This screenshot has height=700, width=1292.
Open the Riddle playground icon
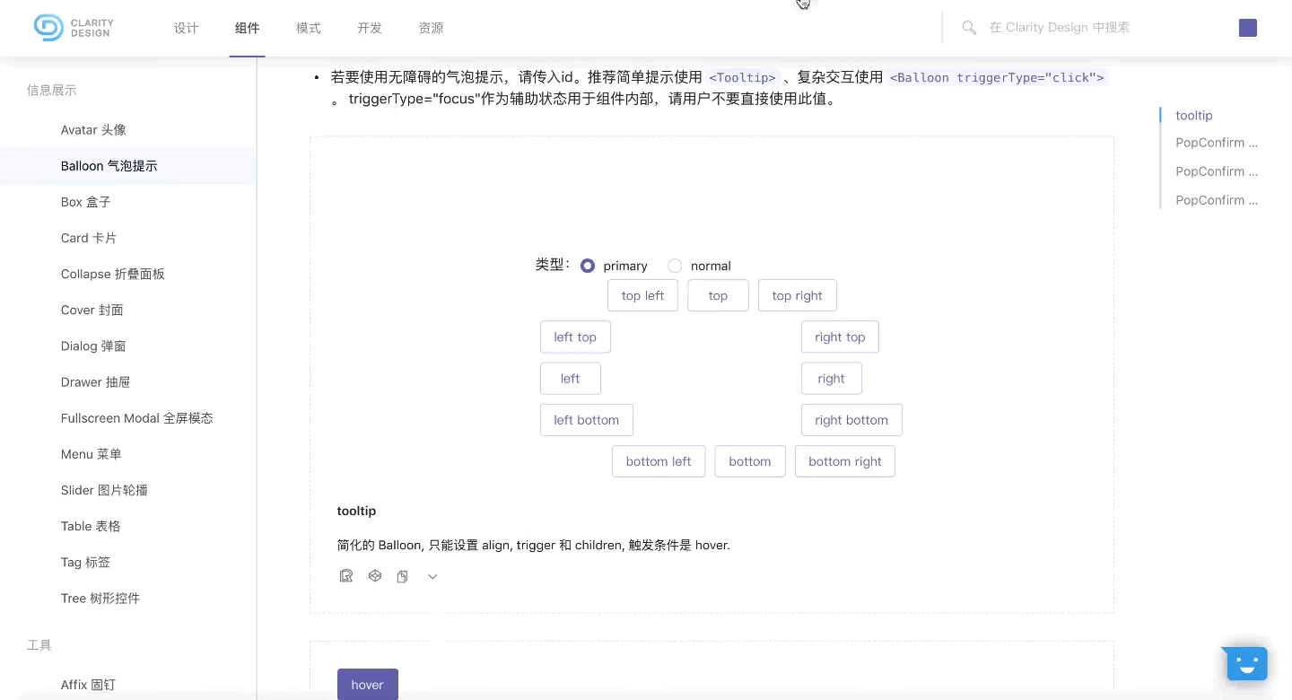[346, 576]
